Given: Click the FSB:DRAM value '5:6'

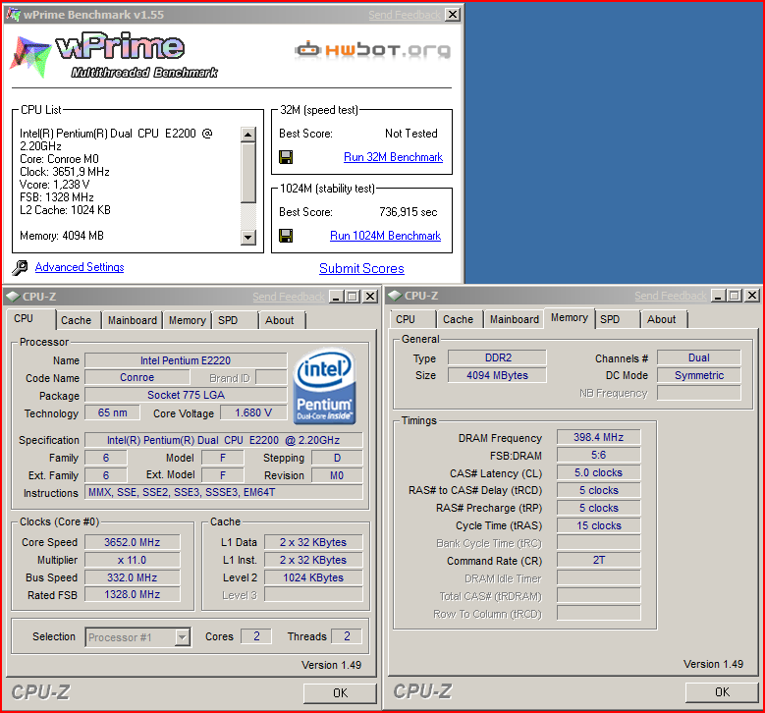Looking at the screenshot, I should tap(599, 455).
